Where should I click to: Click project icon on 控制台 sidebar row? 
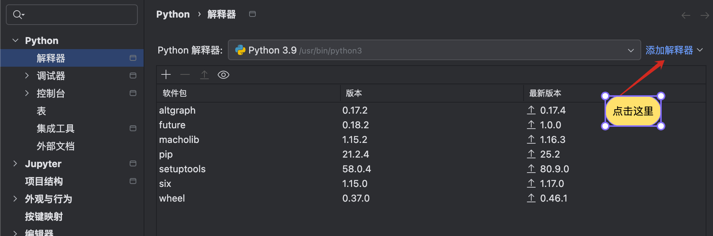[x=133, y=93]
